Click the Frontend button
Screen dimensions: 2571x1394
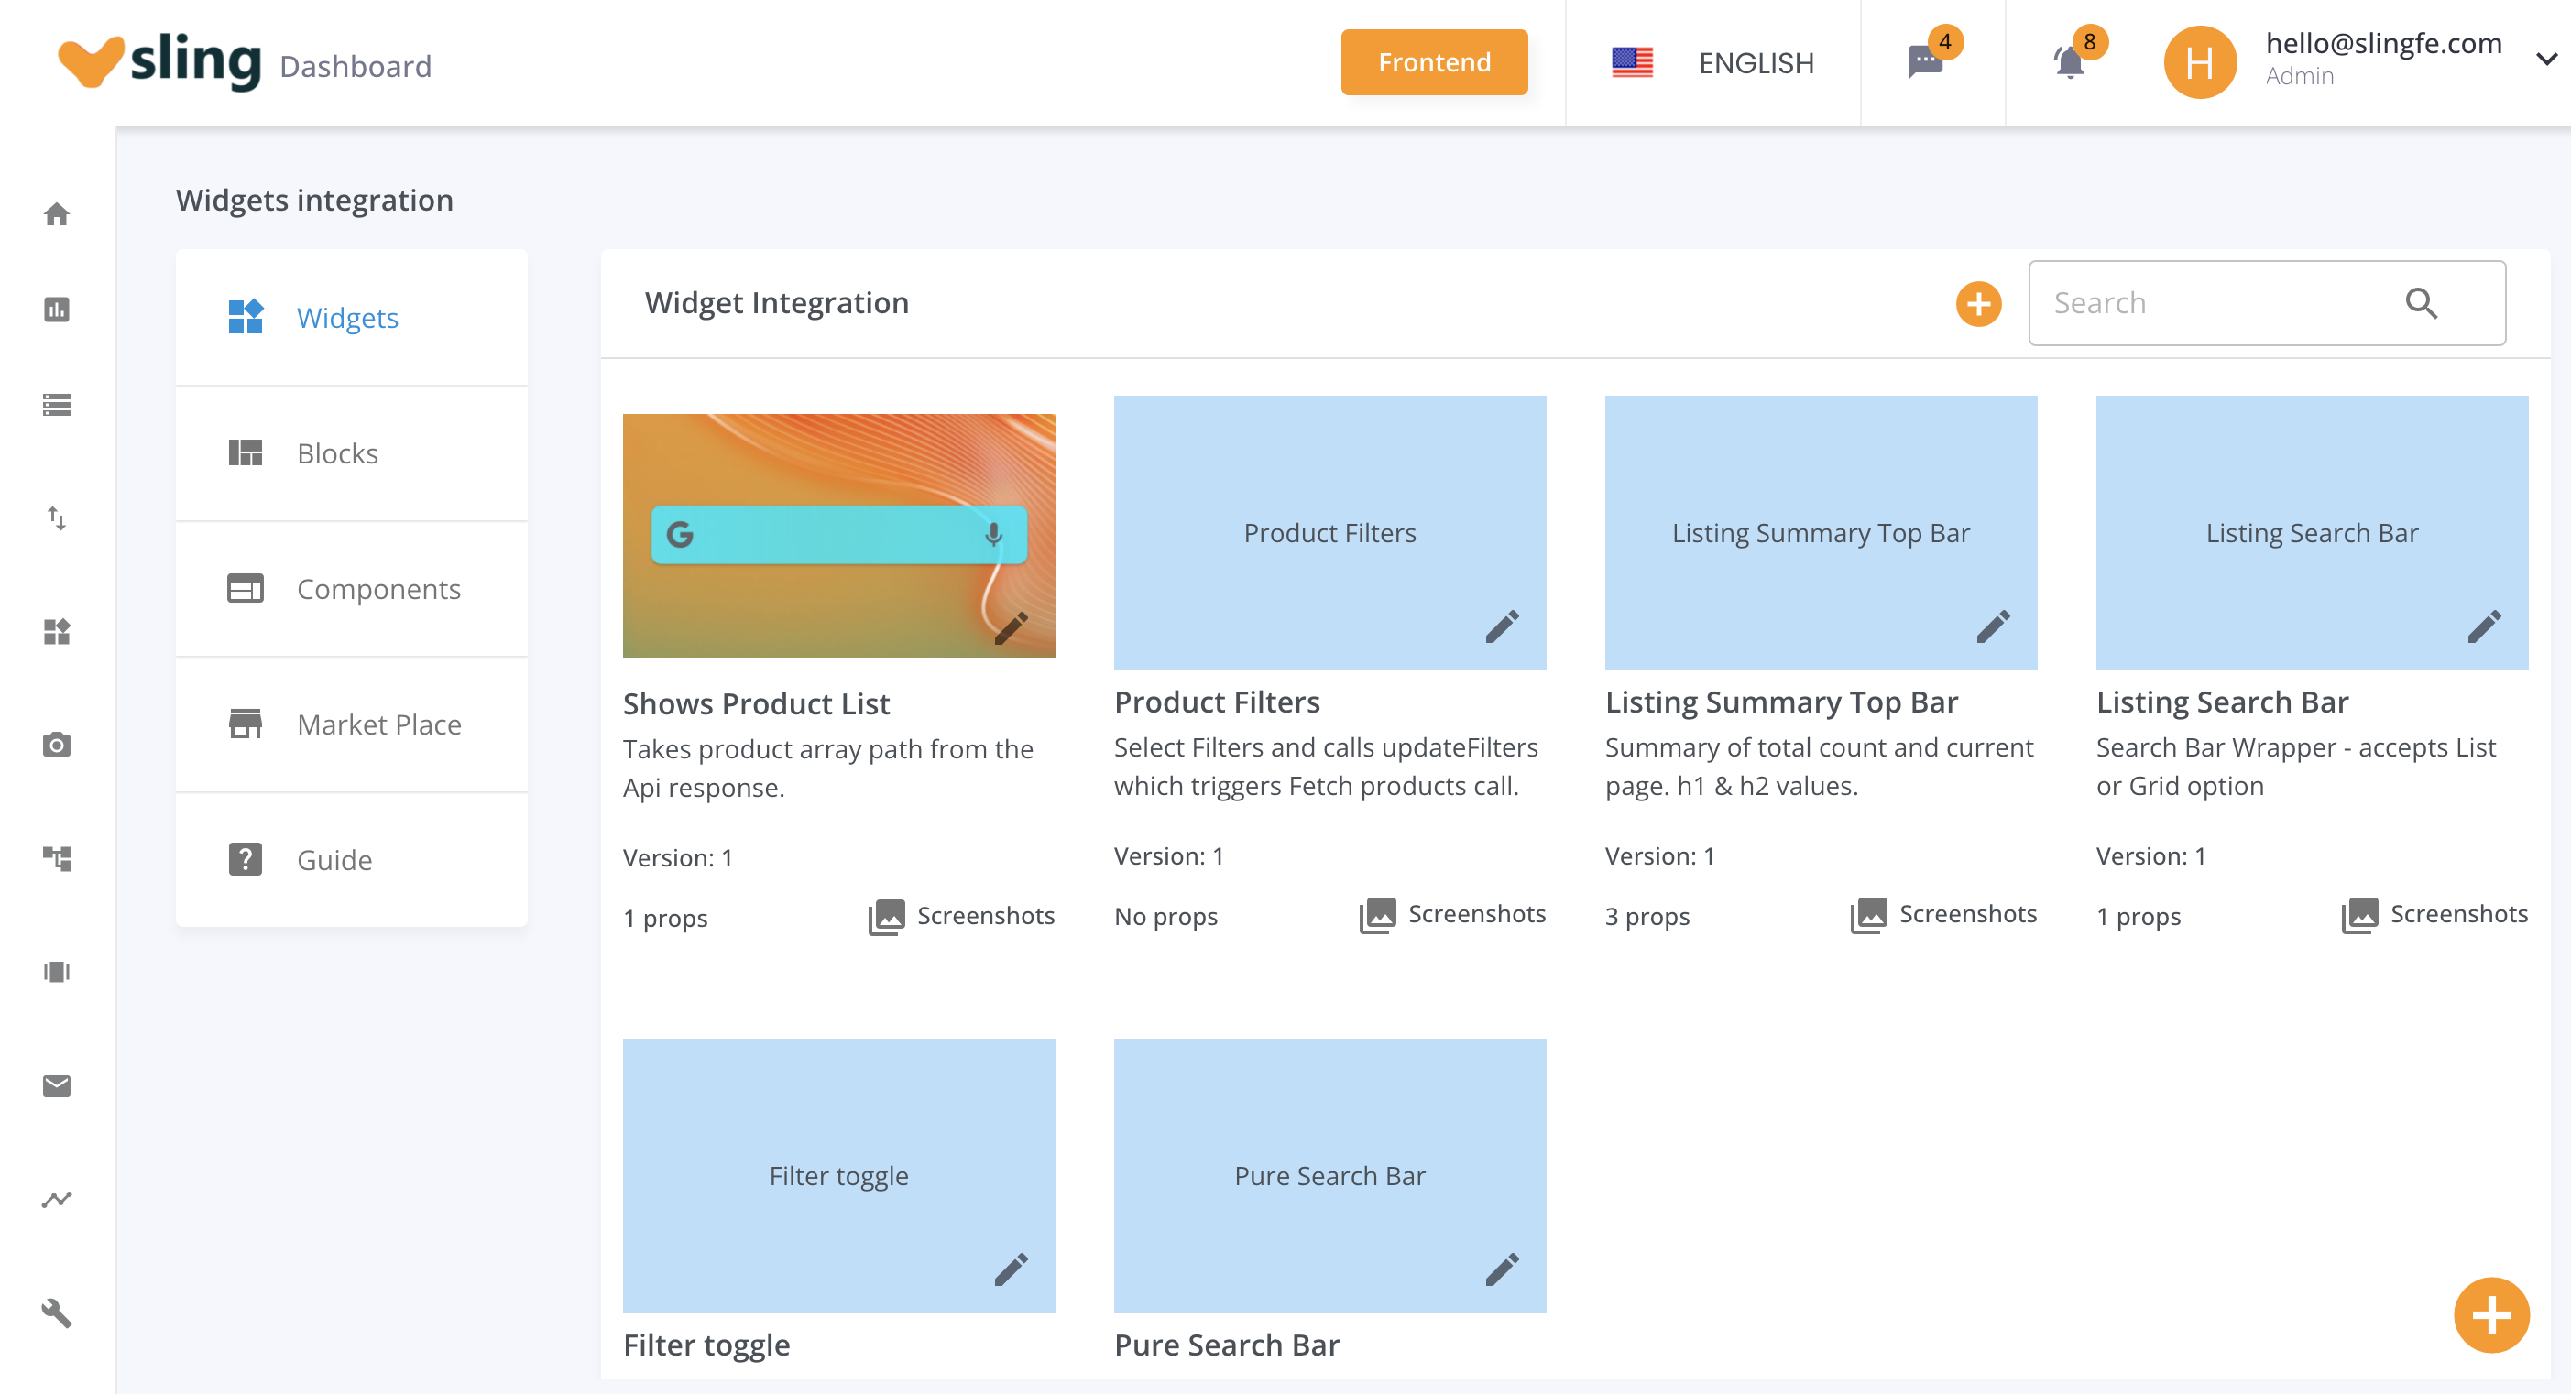pyautogui.click(x=1434, y=62)
